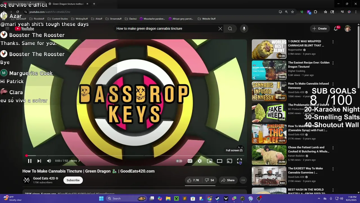This screenshot has width=360, height=203.
Task: Toggle autoplay switch in player controls
Action: point(179,161)
